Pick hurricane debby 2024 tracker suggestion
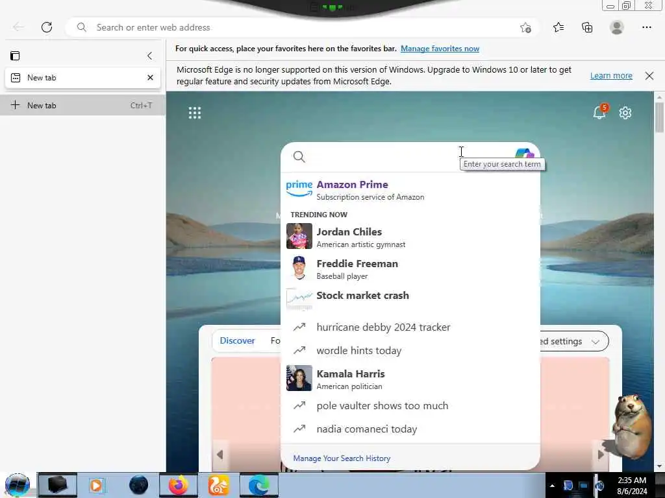 coord(410,327)
